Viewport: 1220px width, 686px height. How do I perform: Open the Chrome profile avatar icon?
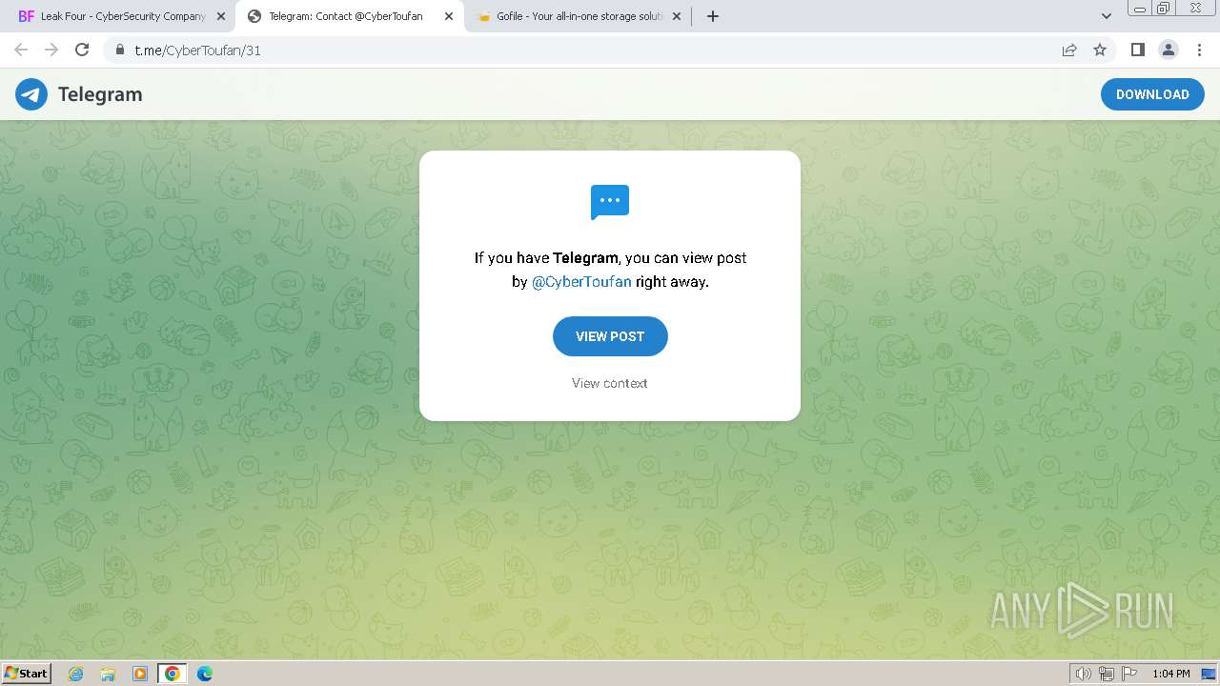[x=1169, y=50]
